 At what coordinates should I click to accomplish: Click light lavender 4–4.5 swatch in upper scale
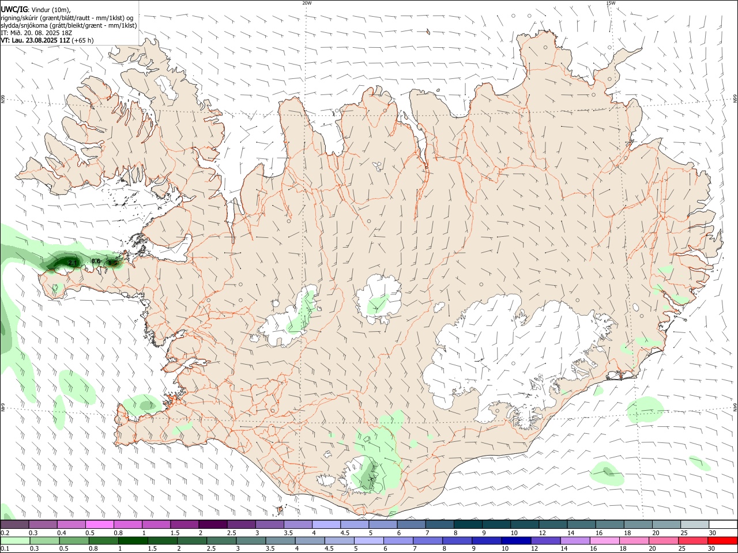(x=326, y=524)
